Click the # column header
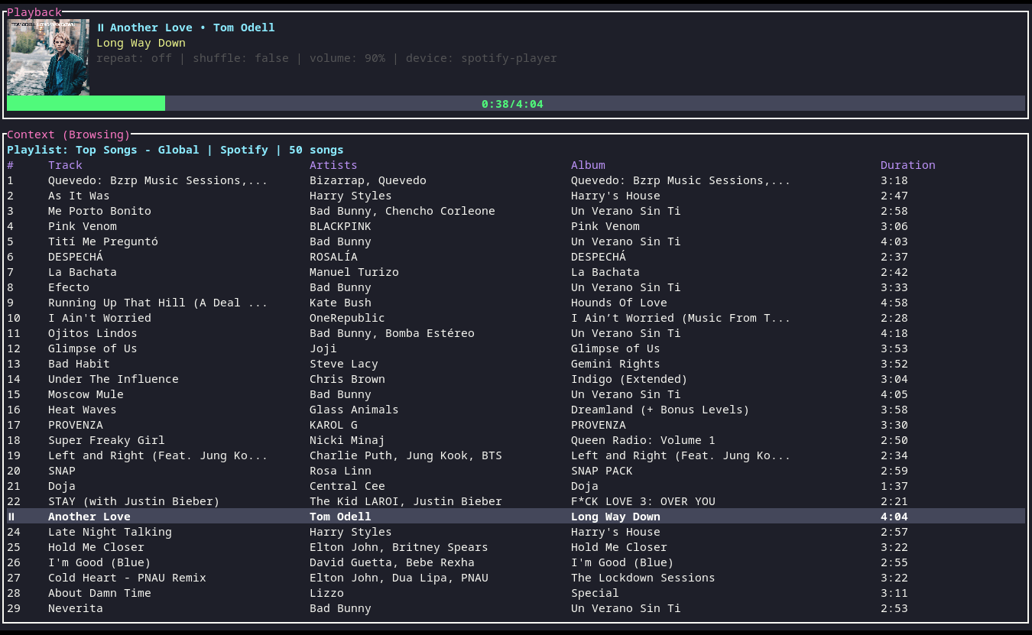Screen dimensions: 1032x635 [10, 165]
